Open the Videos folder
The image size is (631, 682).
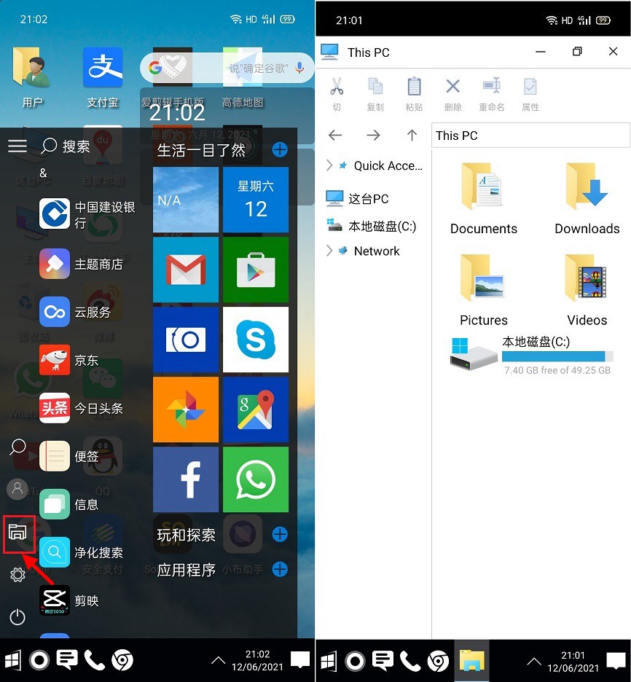pos(587,291)
